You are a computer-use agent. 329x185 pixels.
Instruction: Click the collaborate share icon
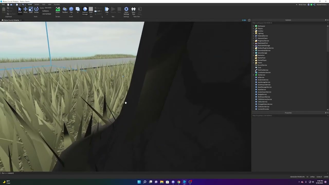click(314, 5)
